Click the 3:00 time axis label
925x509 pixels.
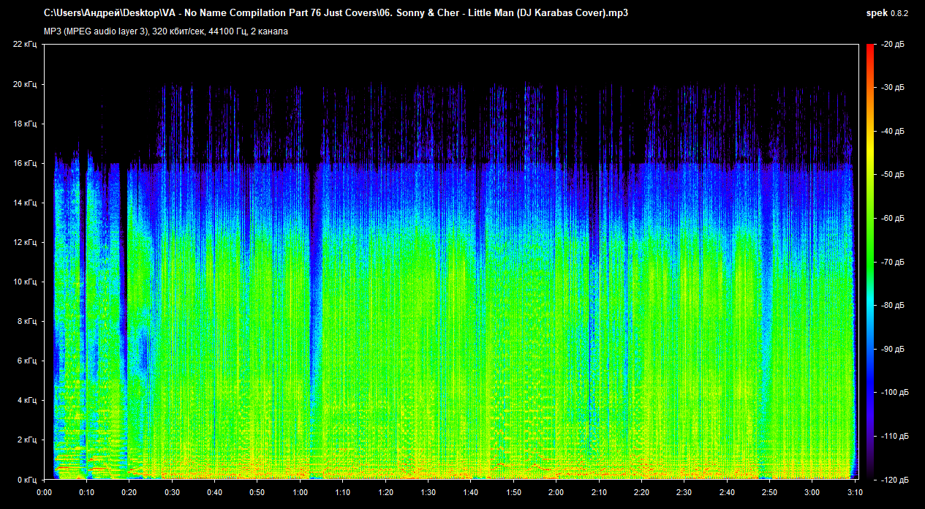coord(812,492)
